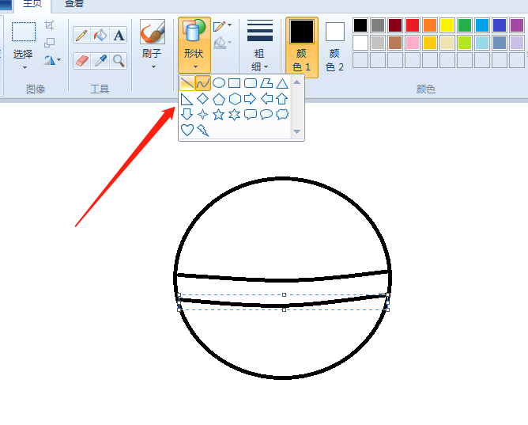The height and width of the screenshot is (425, 528).
Task: Open the Paint file menu button
Action: [6, 5]
